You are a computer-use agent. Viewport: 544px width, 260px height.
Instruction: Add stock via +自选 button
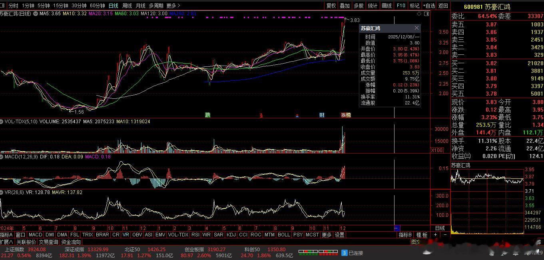pos(428,6)
